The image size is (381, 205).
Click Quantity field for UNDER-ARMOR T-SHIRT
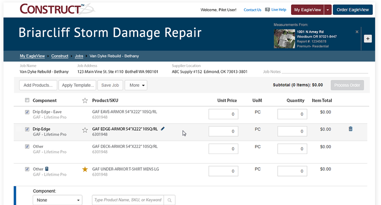pos(292,171)
